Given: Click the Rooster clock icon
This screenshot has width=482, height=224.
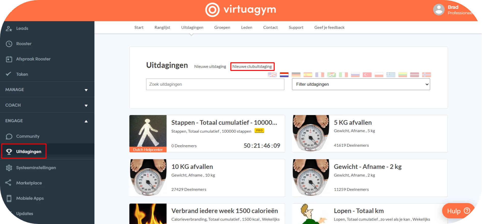Looking at the screenshot, I should pyautogui.click(x=9, y=44).
